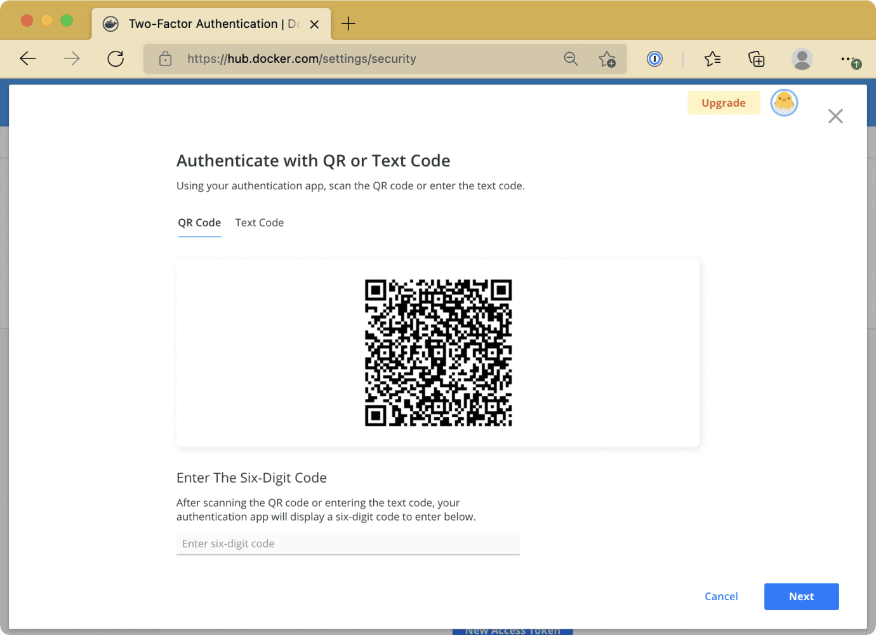Screen dimensions: 876x635
Task: Switch to the Text Code tab
Action: pos(260,223)
